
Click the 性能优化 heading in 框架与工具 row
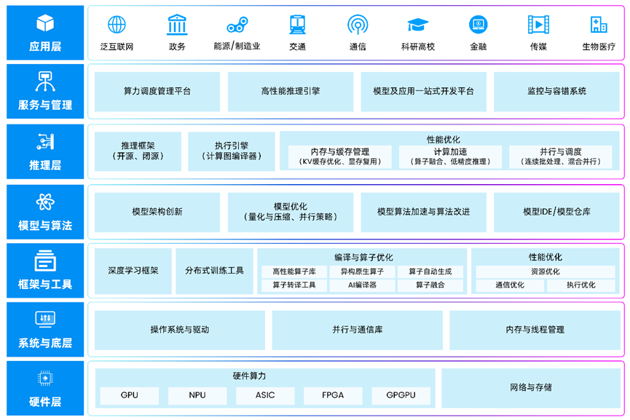(546, 258)
